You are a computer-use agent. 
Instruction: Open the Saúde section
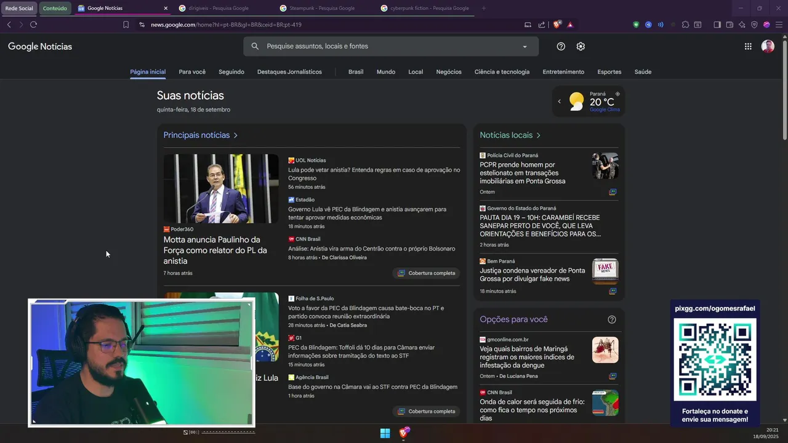[x=643, y=72]
